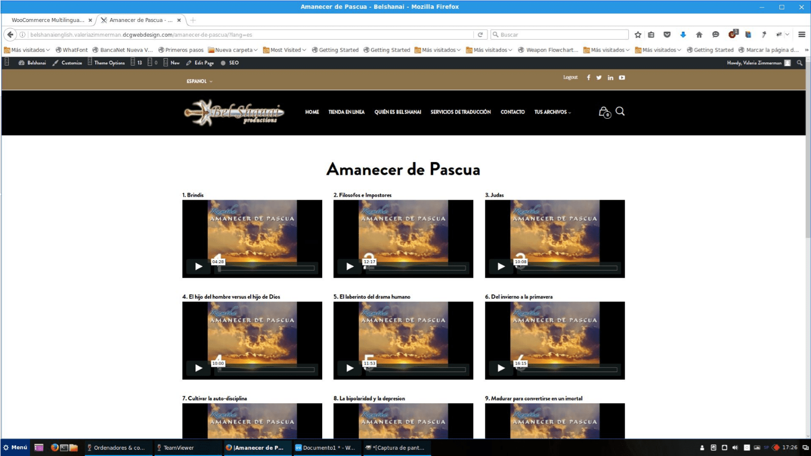811x456 pixels.
Task: Click the Buscar search field
Action: pyautogui.click(x=560, y=35)
